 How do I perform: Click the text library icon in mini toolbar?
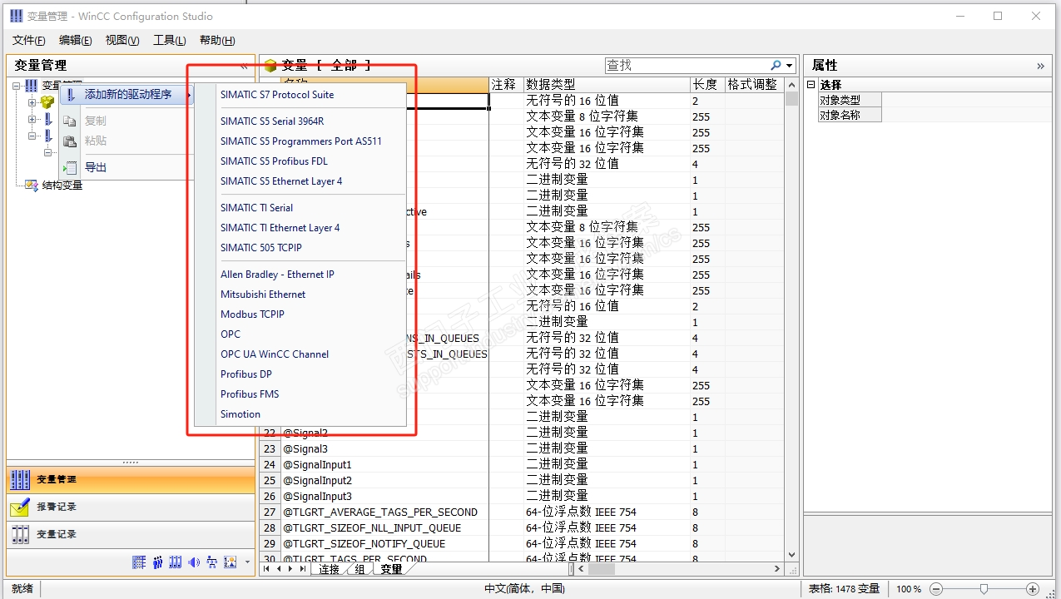139,562
